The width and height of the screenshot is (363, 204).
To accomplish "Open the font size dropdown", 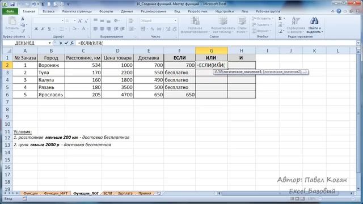I will (74, 21).
